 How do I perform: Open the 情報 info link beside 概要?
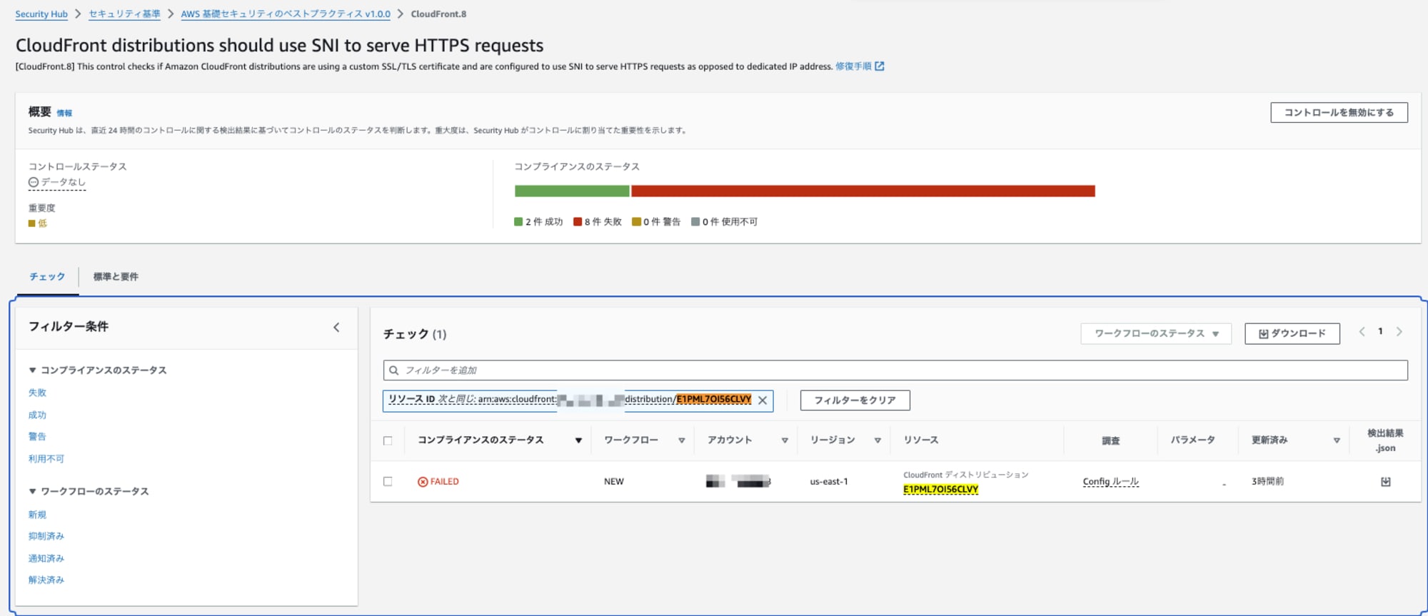click(x=64, y=113)
